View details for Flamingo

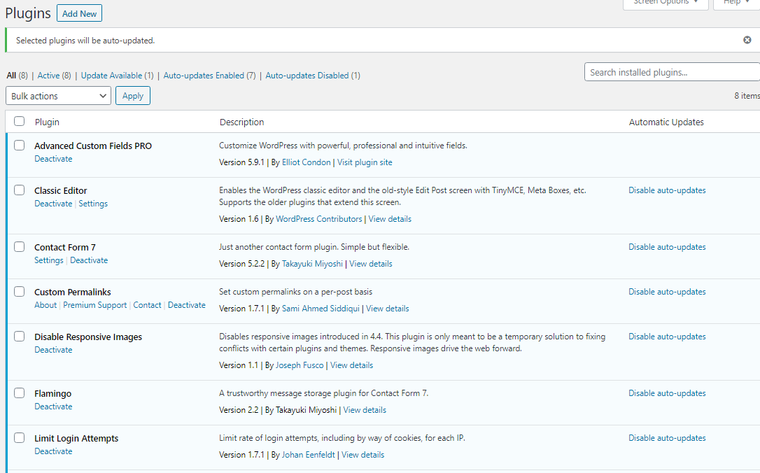click(x=365, y=410)
